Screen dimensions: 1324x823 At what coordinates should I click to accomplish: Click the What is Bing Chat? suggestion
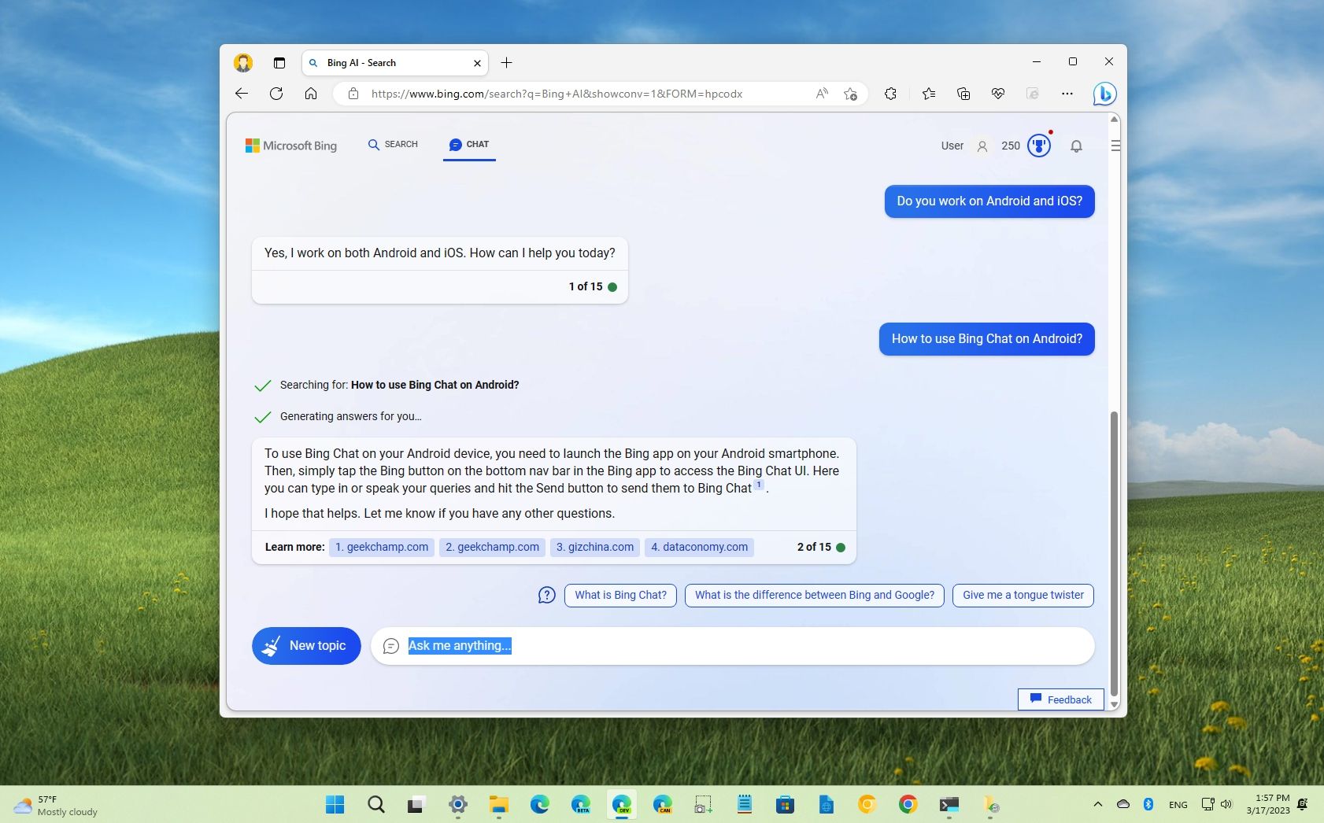click(x=620, y=595)
